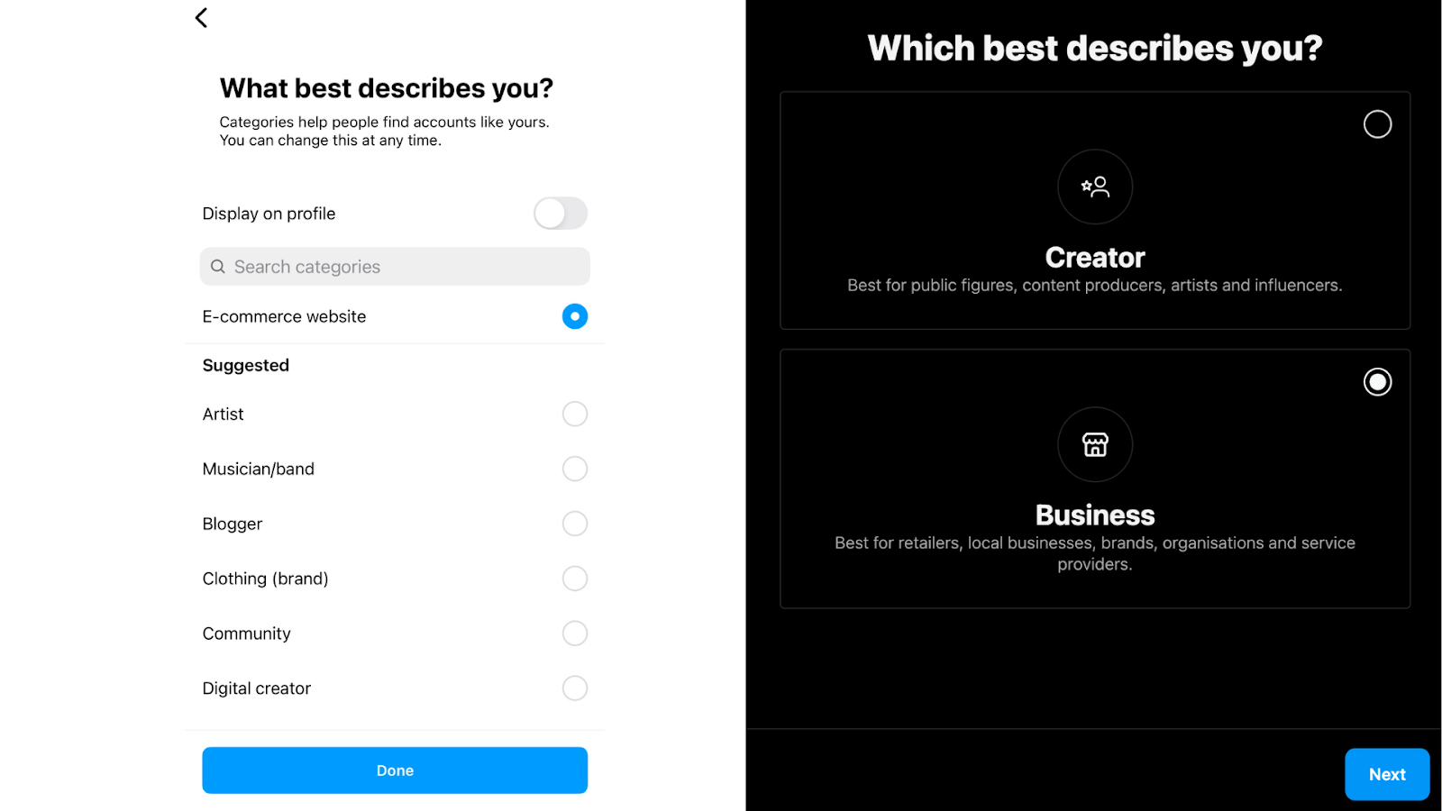The height and width of the screenshot is (811, 1442).
Task: Select the Digital creator category
Action: [x=574, y=688]
